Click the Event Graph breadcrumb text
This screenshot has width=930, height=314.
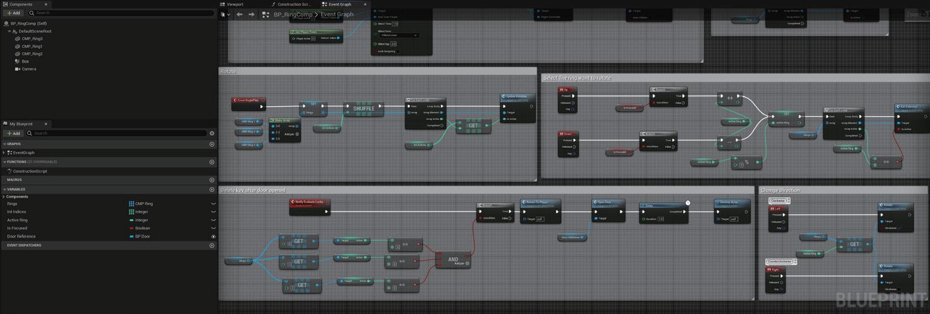pyautogui.click(x=337, y=14)
